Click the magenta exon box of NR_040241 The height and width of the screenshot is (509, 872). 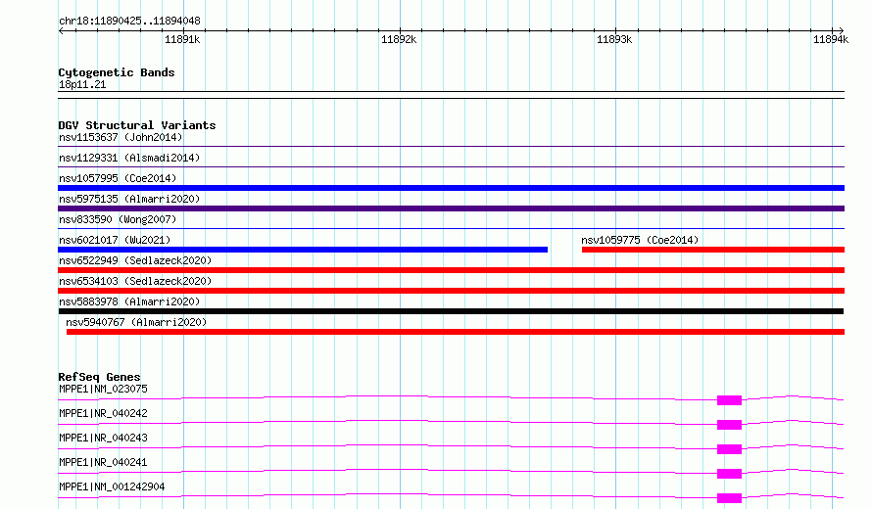click(729, 474)
